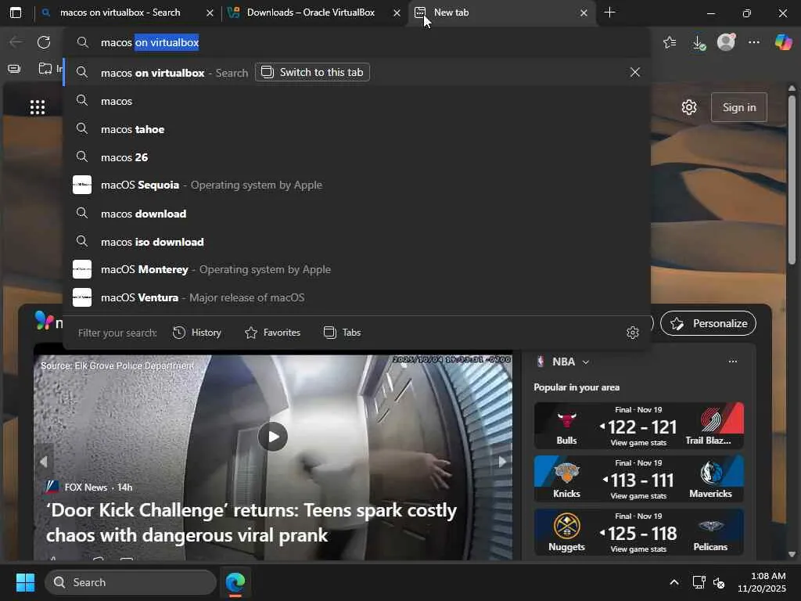Open the Downloads icon in the toolbar
Viewport: 801px width, 601px height.
tap(699, 42)
